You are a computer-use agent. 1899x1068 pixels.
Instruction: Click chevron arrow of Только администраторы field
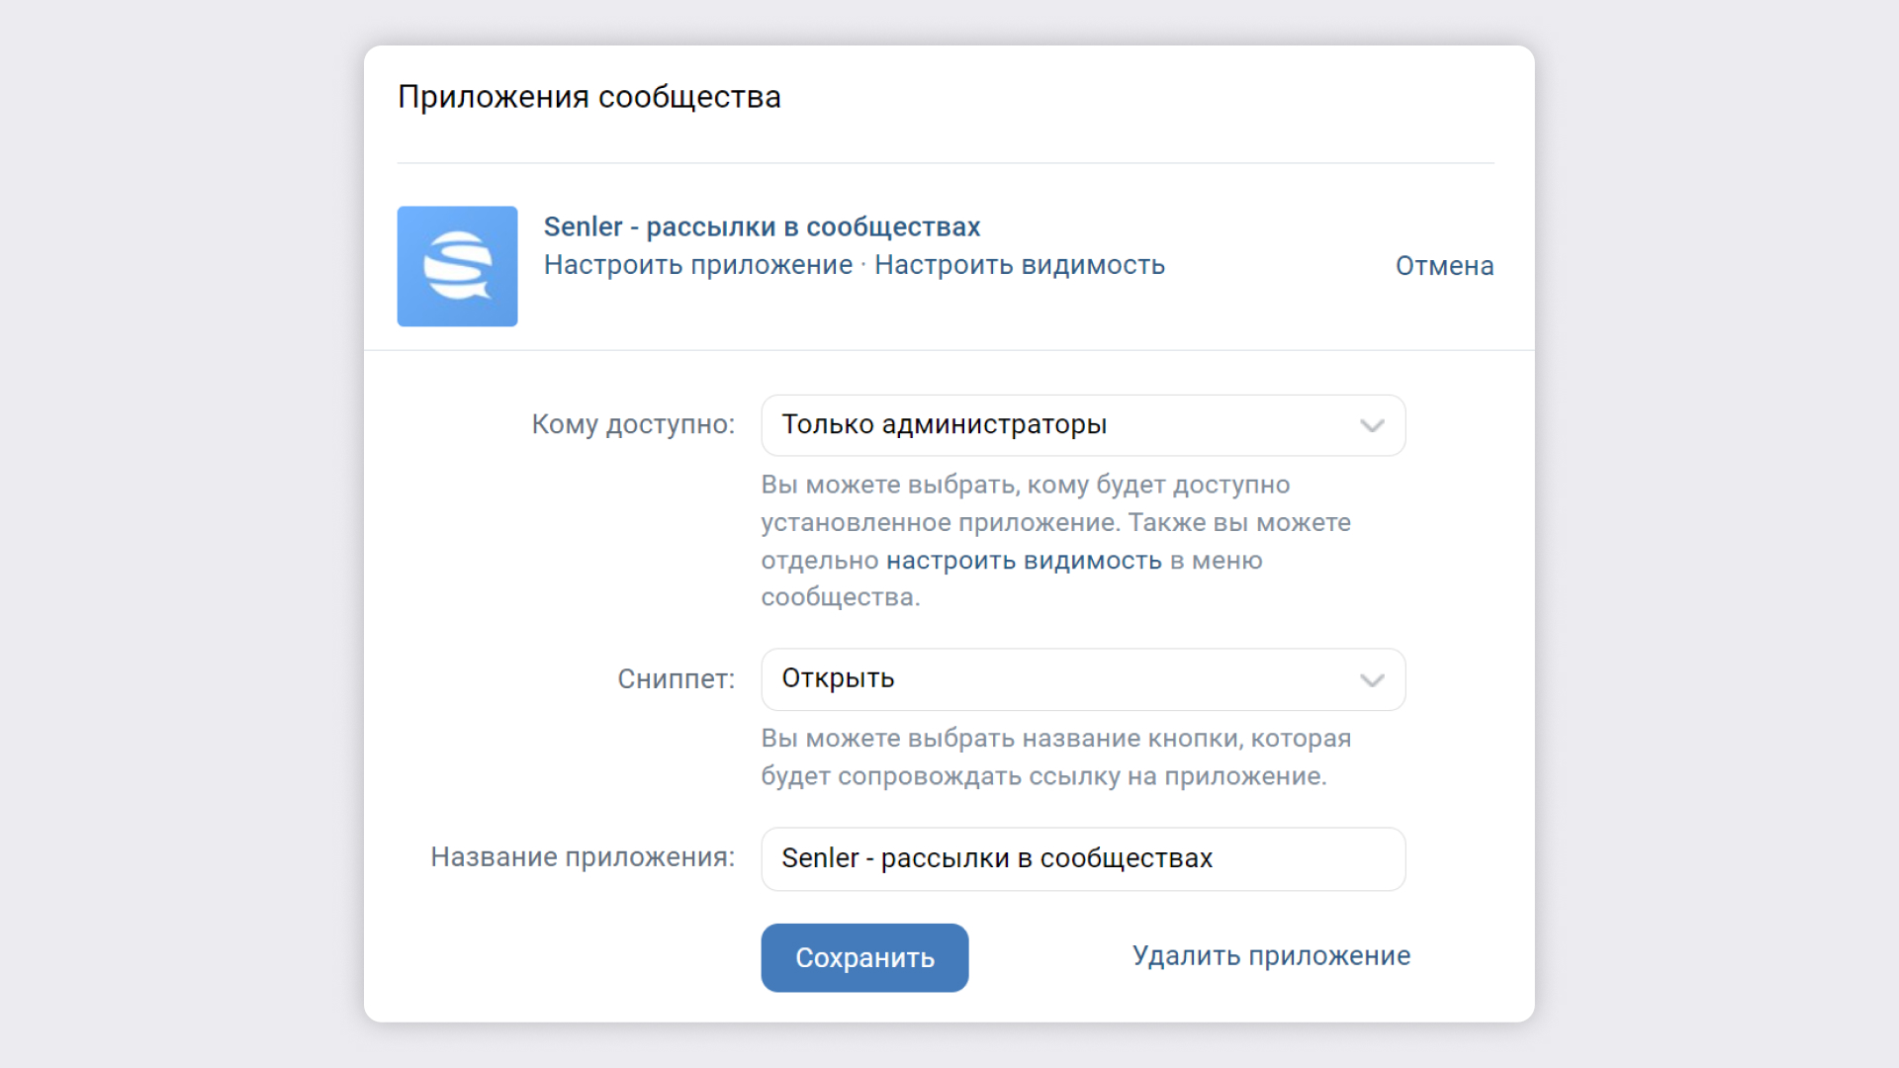(x=1372, y=426)
